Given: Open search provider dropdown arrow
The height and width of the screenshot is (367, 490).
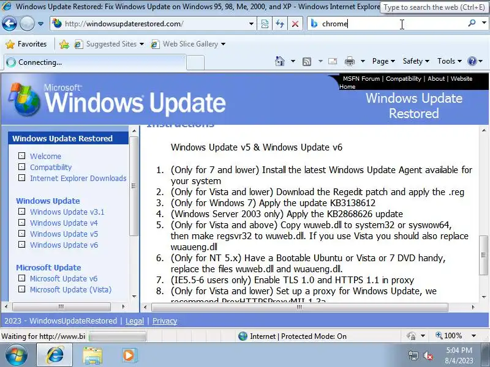Looking at the screenshot, I should (484, 23).
